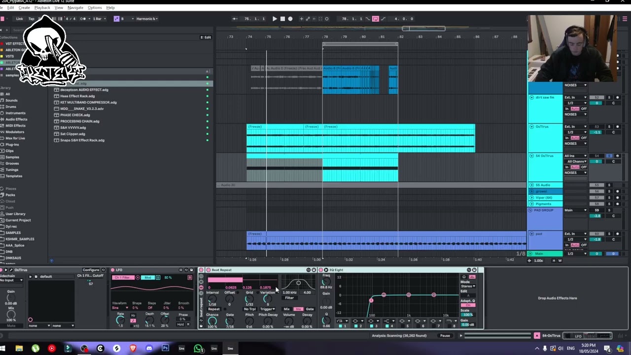The width and height of the screenshot is (631, 355).
Task: Save the EQ Eight preset
Action: click(x=474, y=270)
